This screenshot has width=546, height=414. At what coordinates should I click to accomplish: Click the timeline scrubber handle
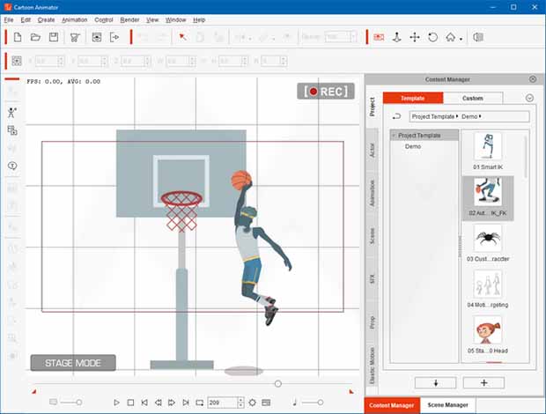pyautogui.click(x=278, y=384)
